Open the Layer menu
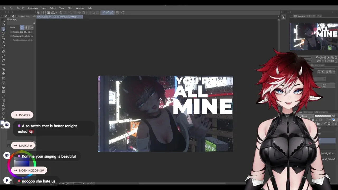Viewport: 338px width, 190px height. pyautogui.click(x=44, y=8)
